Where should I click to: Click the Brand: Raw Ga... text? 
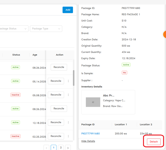(x=113, y=106)
